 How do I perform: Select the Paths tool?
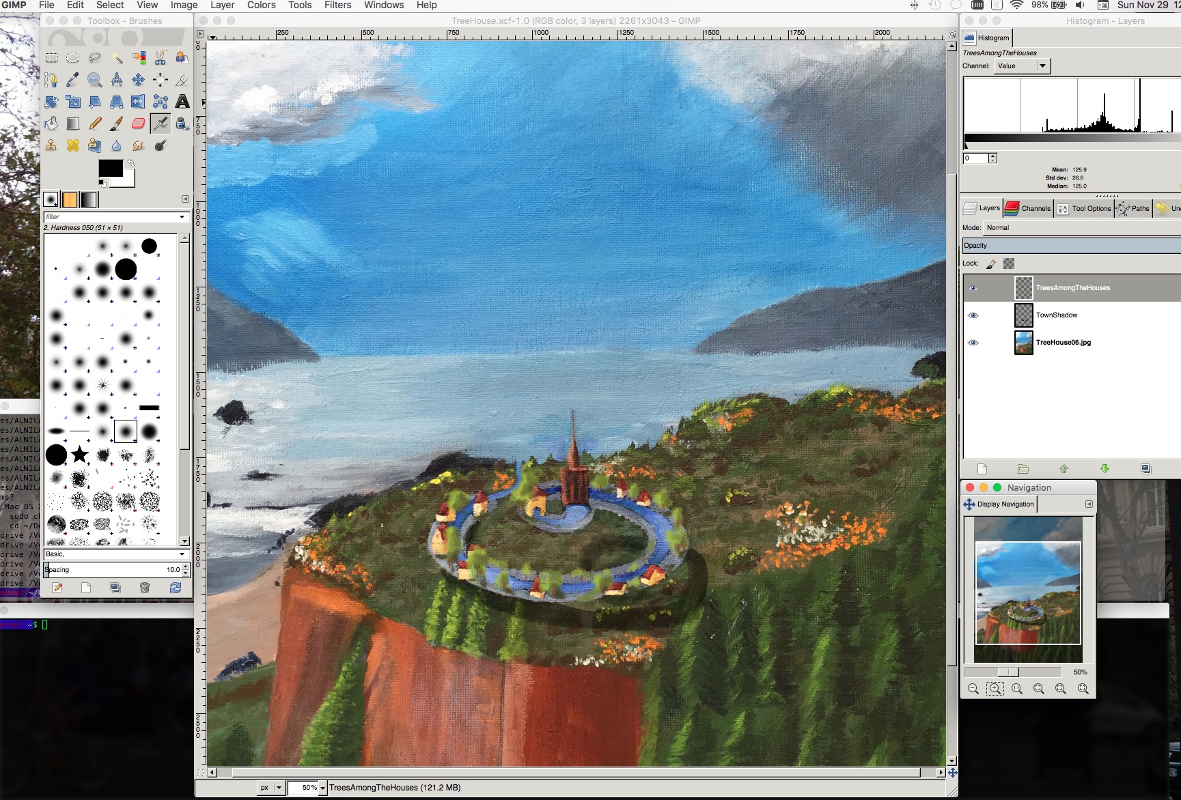click(51, 80)
